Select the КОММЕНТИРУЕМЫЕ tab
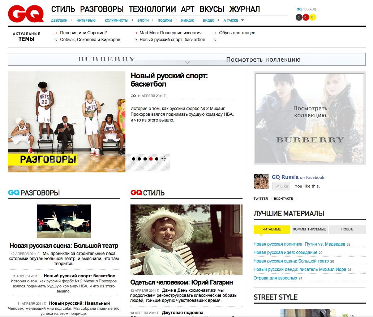This screenshot has height=317, width=373. pos(309,229)
